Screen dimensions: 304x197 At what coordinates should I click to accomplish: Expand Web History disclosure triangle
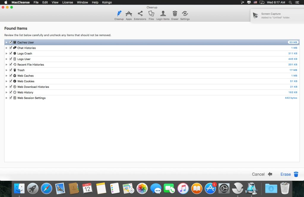click(7, 92)
